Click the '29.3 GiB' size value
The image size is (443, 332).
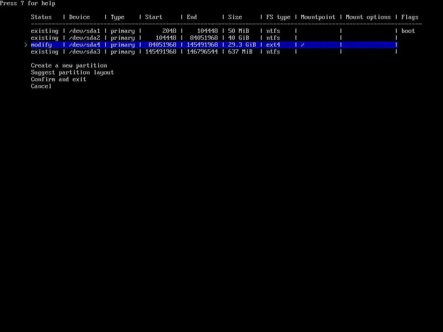tap(242, 45)
